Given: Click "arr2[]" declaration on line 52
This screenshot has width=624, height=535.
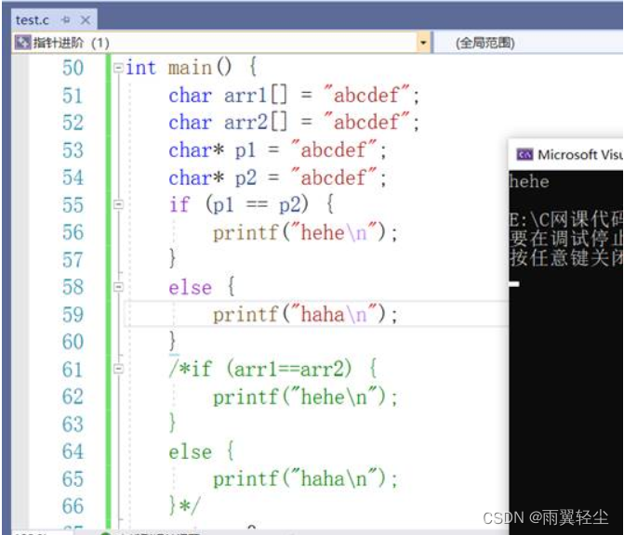Looking at the screenshot, I should click(x=256, y=123).
